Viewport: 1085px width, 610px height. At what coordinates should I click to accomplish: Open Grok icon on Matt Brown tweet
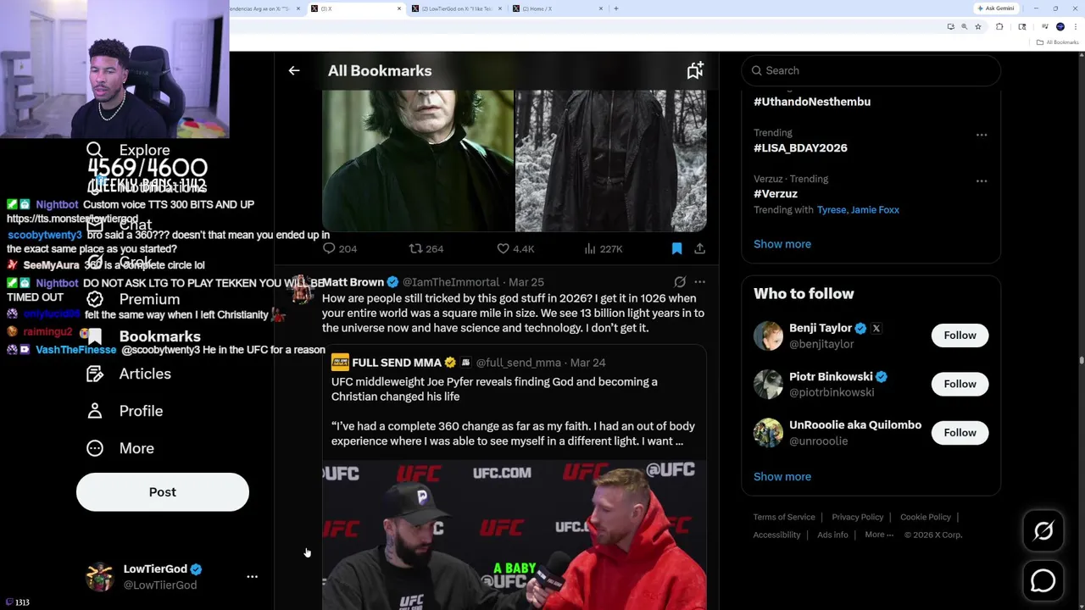pyautogui.click(x=680, y=281)
